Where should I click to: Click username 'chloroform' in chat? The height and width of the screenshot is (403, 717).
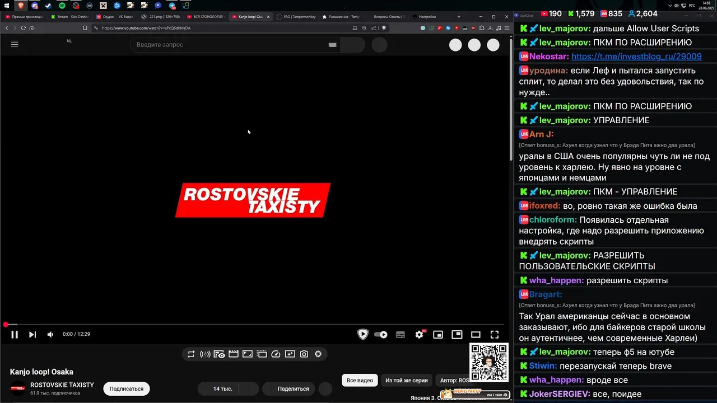(553, 220)
